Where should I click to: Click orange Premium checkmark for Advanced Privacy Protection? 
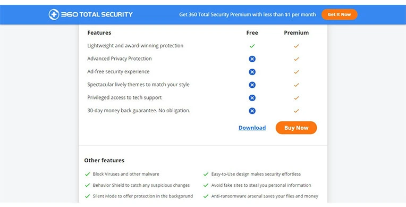[296, 59]
